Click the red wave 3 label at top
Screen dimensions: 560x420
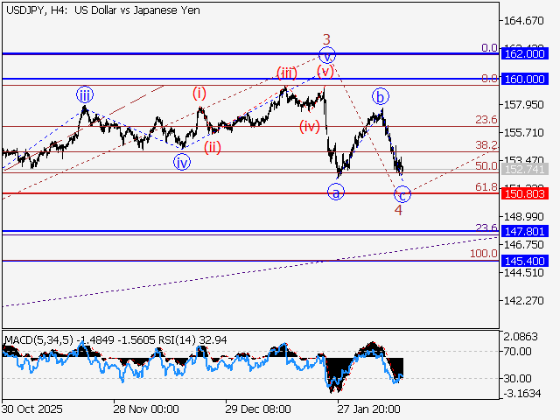click(326, 38)
